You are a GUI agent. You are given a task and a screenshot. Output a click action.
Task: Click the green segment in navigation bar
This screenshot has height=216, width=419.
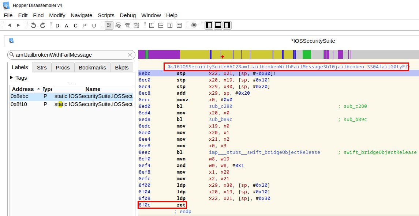click(307, 54)
